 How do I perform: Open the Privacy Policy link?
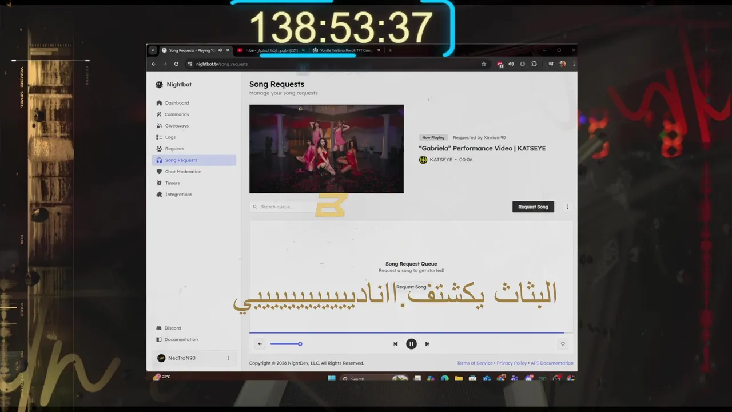[512, 363]
